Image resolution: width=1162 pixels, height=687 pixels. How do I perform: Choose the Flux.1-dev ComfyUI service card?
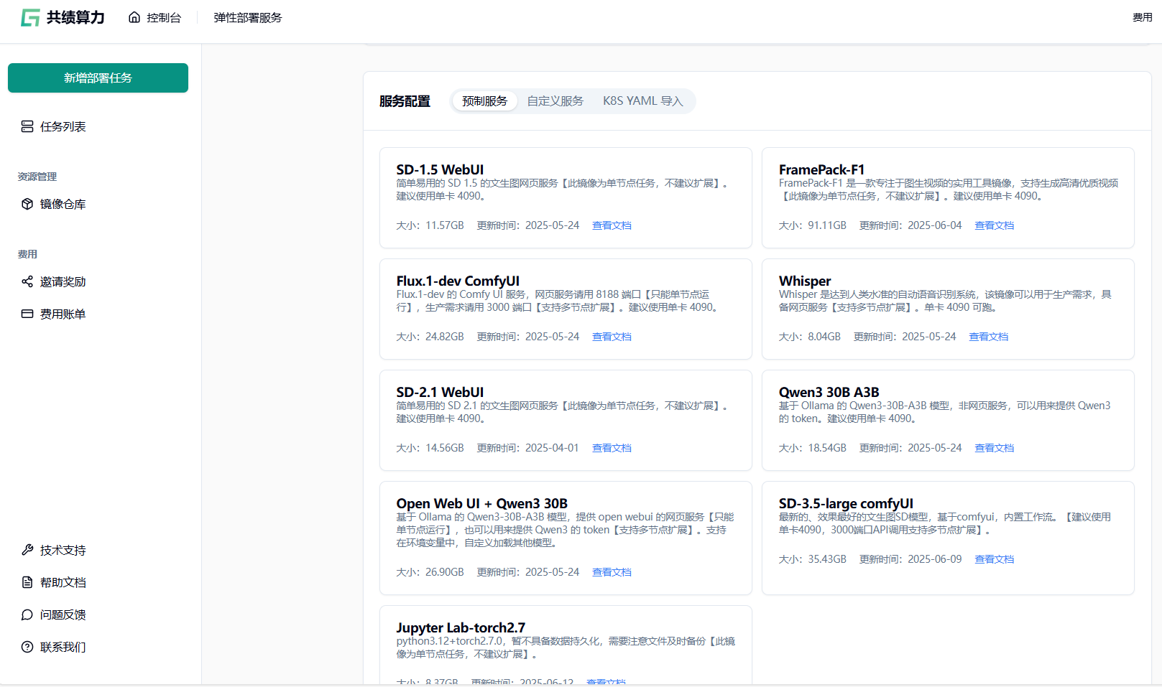[x=566, y=309]
